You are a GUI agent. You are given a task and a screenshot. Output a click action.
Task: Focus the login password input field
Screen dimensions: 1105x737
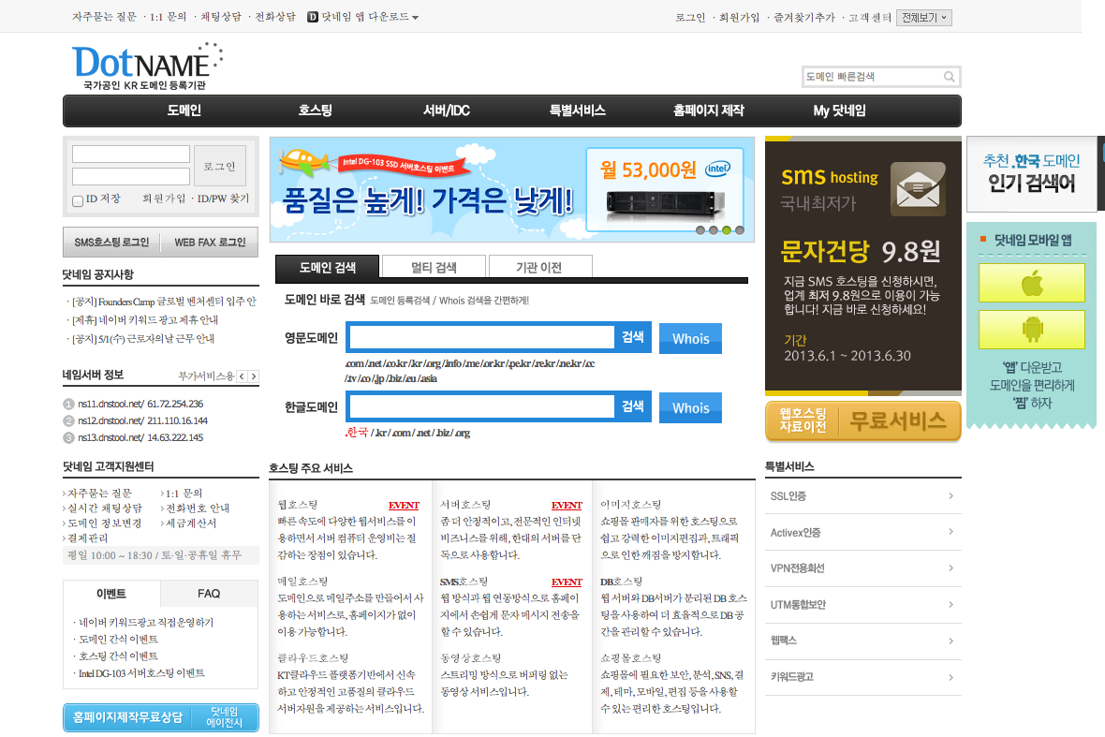[131, 176]
